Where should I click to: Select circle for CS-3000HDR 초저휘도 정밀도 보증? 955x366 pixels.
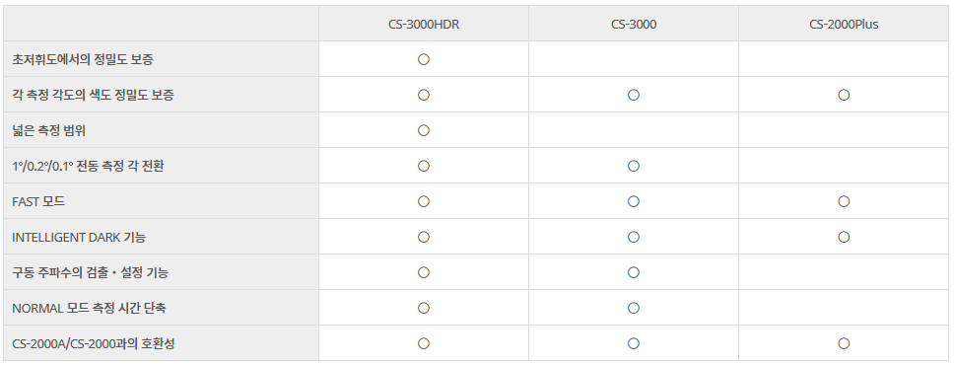tap(424, 59)
